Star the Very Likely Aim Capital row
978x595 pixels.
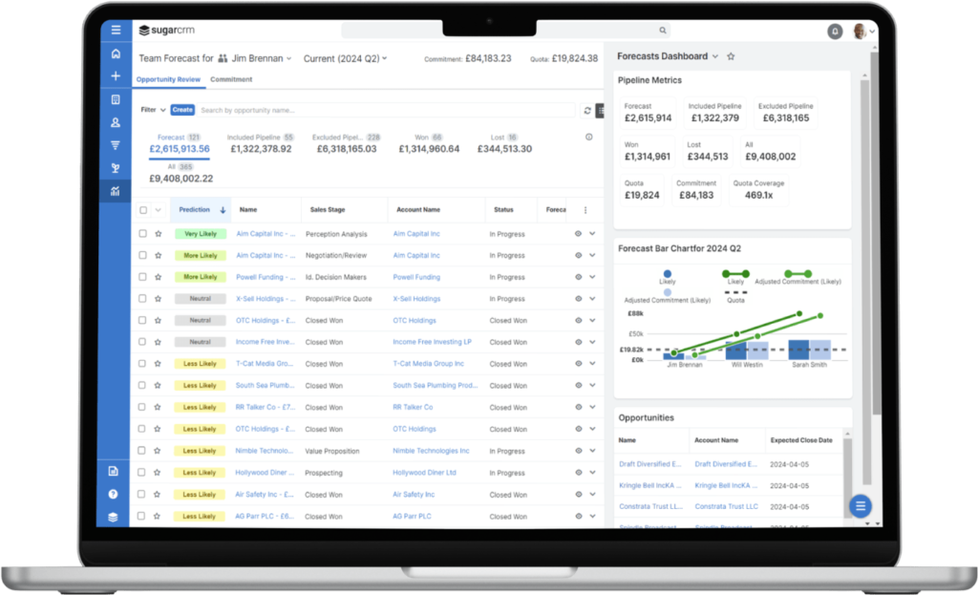click(159, 234)
